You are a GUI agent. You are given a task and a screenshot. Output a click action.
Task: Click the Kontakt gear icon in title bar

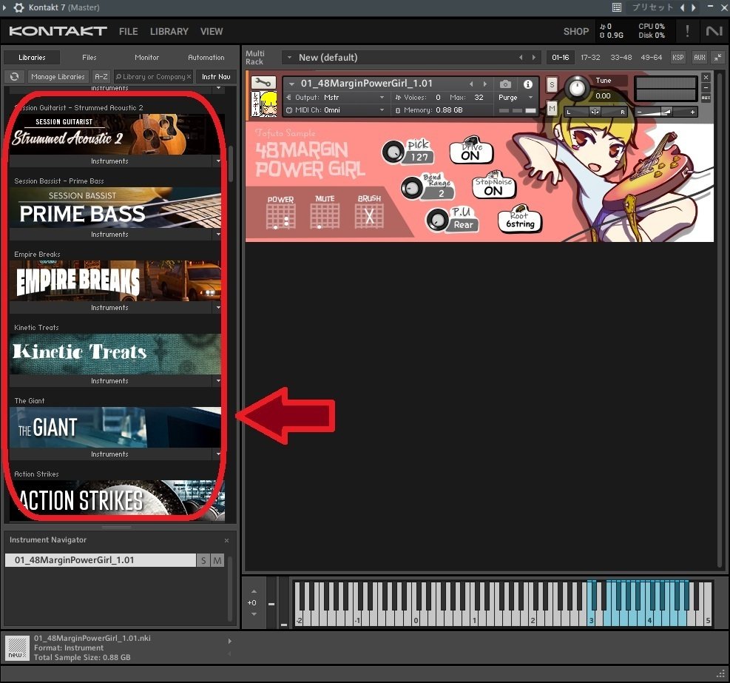coord(18,7)
